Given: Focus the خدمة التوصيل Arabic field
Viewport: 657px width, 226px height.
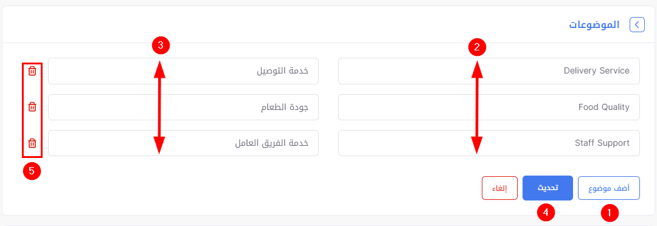Looking at the screenshot, I should [184, 71].
